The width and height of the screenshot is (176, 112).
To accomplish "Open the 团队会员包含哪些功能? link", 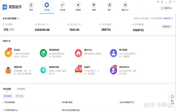I will [x=71, y=110].
